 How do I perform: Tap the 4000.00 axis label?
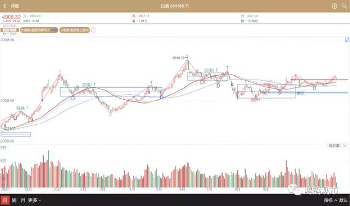tap(7, 101)
